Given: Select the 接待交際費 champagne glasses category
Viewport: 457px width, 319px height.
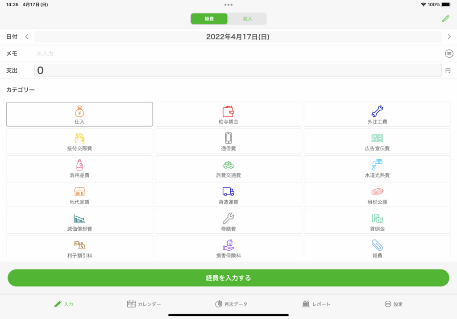Looking at the screenshot, I should [79, 141].
